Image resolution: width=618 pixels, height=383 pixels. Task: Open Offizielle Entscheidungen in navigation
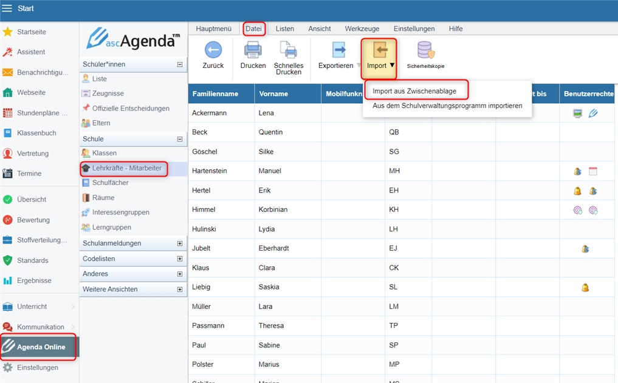pos(131,109)
